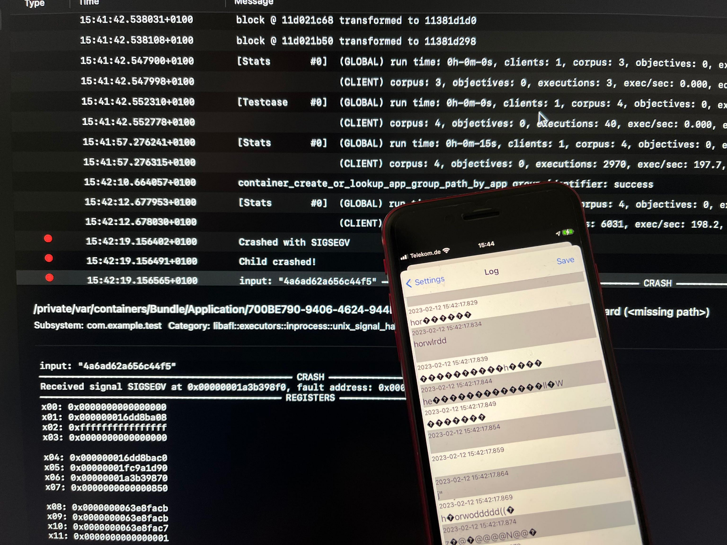
Task: Click the Type column header
Action: click(x=35, y=3)
